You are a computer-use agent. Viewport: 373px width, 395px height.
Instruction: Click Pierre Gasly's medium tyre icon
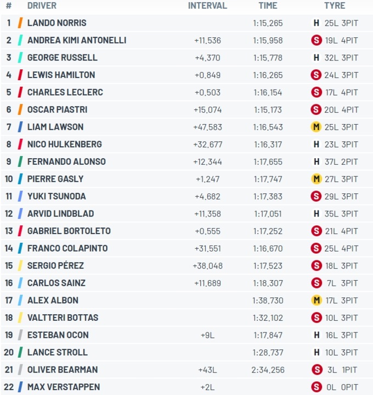(x=317, y=179)
